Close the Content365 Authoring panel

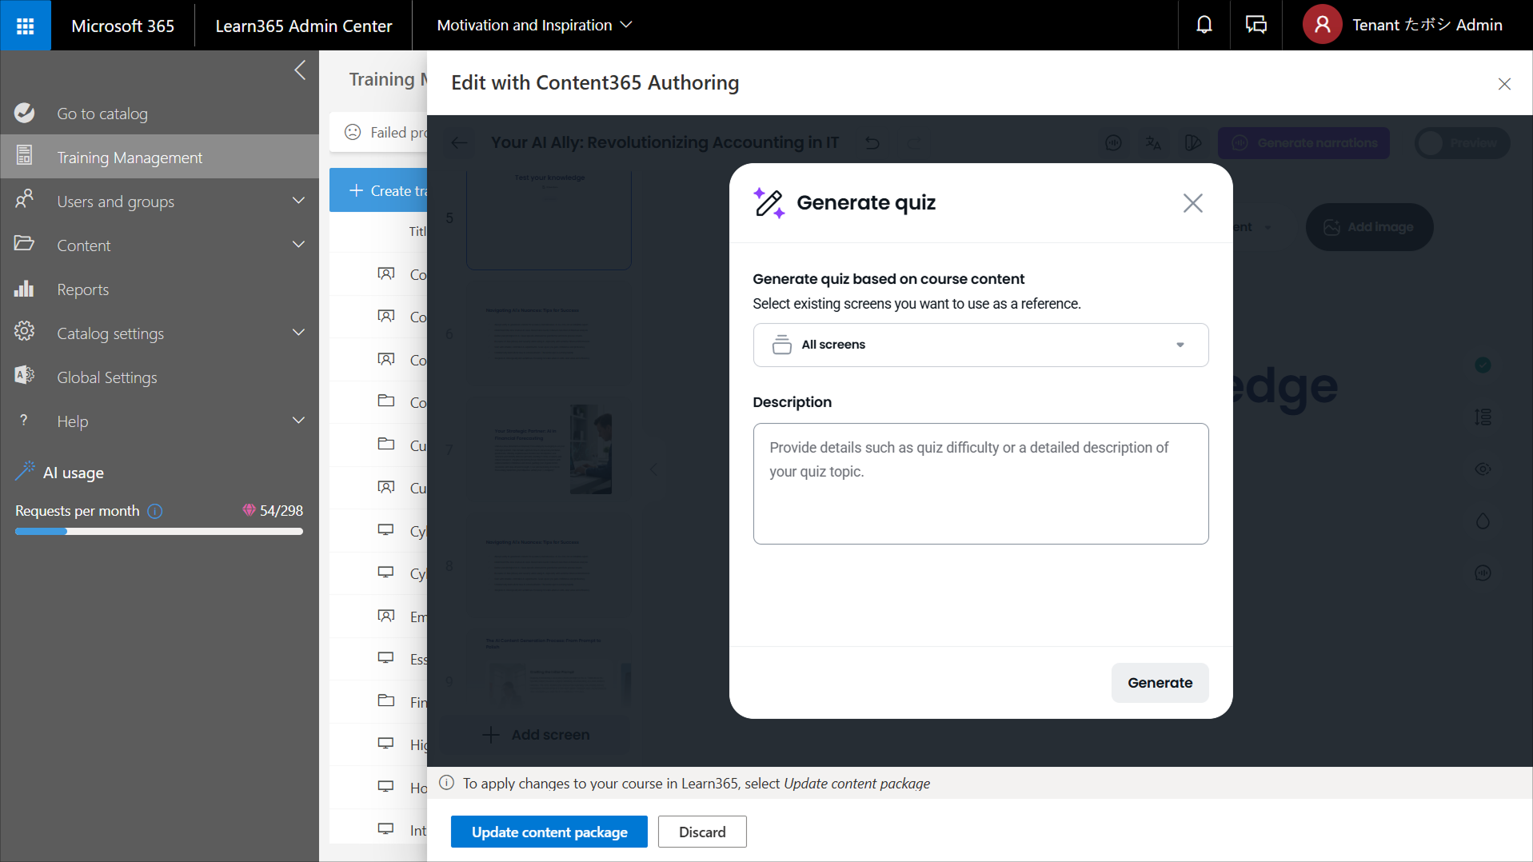(x=1503, y=84)
